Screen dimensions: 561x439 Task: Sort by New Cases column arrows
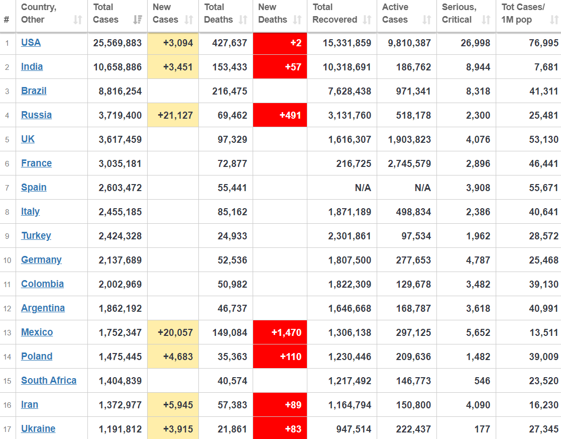[189, 20]
